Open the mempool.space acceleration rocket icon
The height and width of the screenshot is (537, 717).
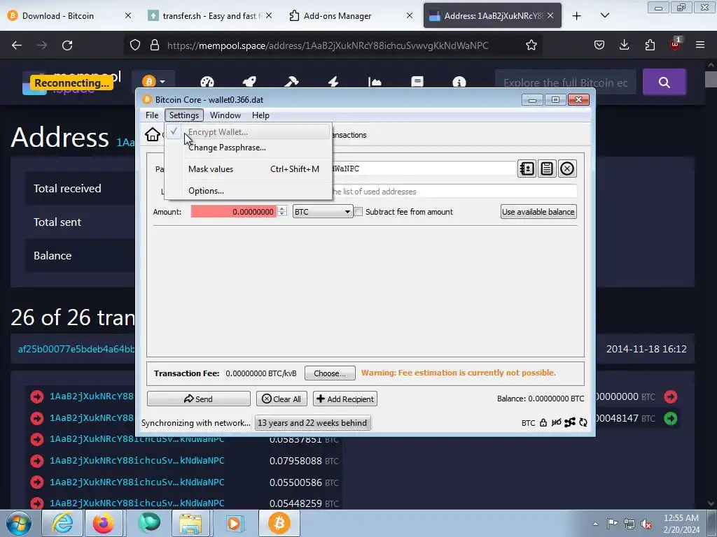(x=249, y=83)
